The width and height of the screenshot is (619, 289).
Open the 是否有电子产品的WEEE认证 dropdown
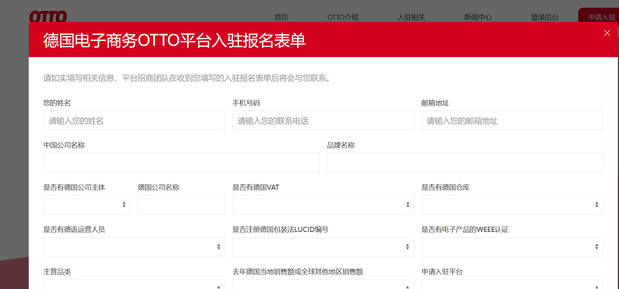click(x=512, y=247)
